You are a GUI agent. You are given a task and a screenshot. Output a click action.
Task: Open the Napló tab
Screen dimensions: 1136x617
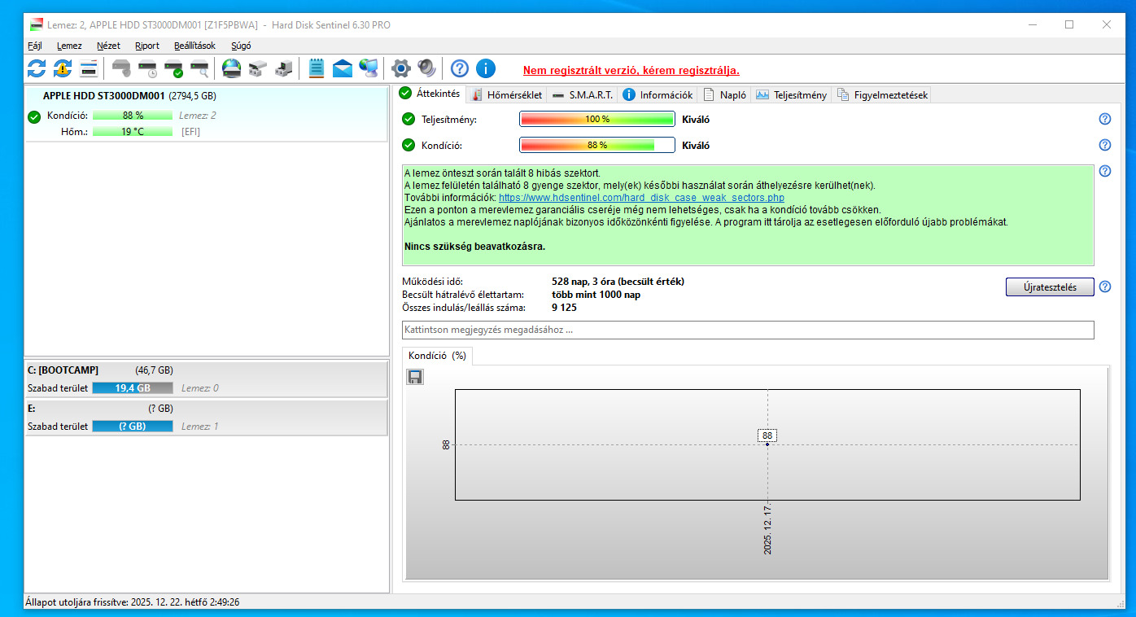tap(724, 94)
